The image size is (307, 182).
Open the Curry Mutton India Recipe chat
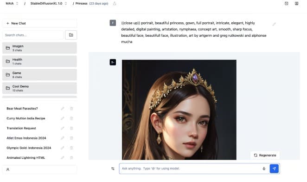point(26,118)
